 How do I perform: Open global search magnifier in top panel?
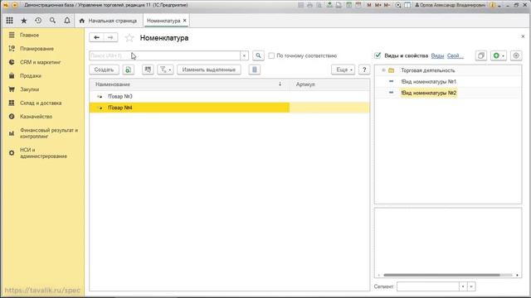pyautogui.click(x=52, y=21)
